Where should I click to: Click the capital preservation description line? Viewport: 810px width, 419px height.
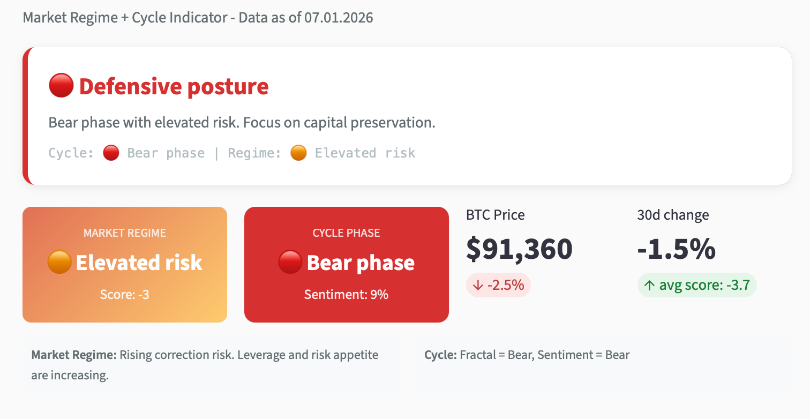[242, 123]
